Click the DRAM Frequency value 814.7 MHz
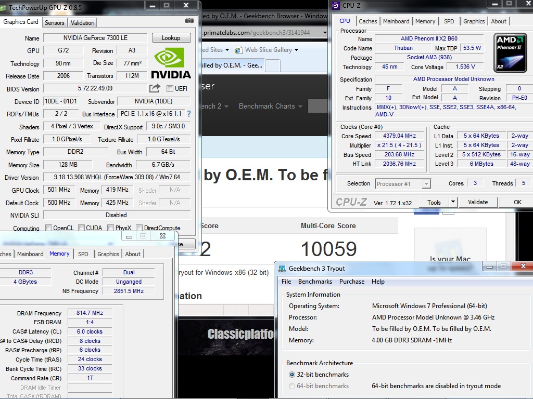Screen dimensions: 533x399 pyautogui.click(x=90, y=313)
